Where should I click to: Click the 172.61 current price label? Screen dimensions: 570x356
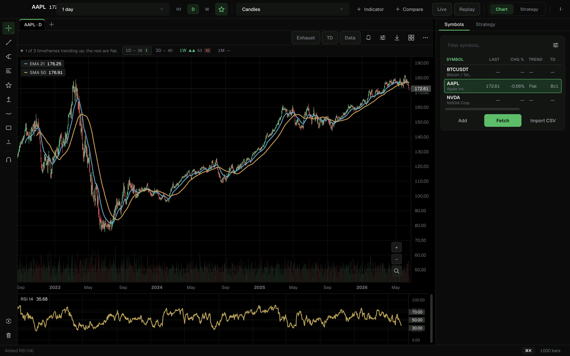point(421,89)
